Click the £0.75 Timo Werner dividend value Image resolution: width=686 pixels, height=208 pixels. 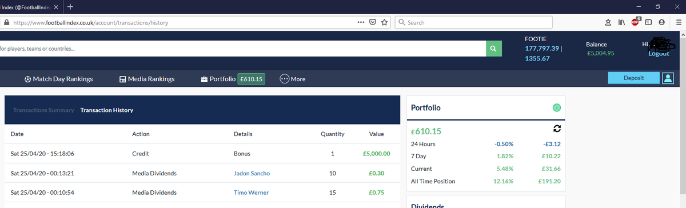(377, 193)
